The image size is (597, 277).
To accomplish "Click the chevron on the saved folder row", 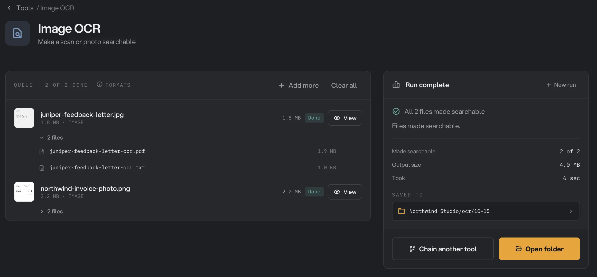I will [571, 211].
